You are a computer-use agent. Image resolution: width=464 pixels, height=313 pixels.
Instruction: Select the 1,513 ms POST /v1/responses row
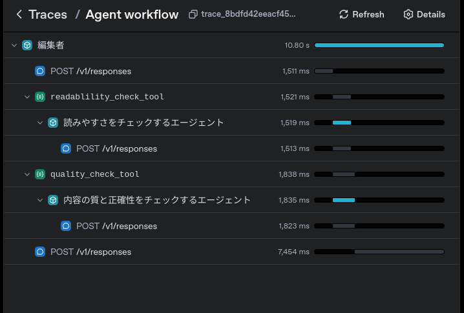[x=231, y=148]
